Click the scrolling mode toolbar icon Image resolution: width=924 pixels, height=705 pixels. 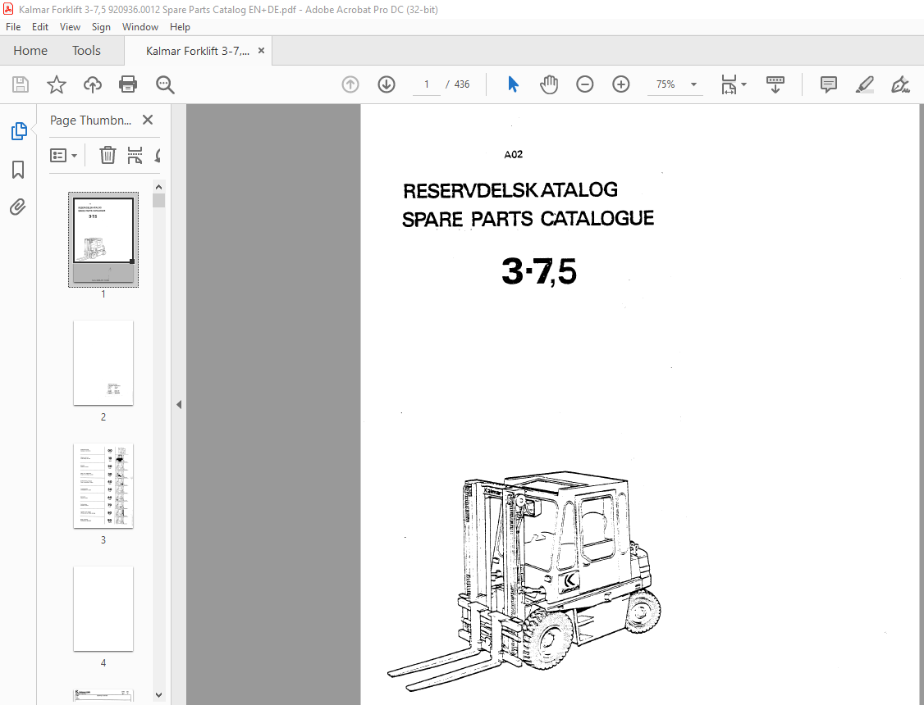tap(775, 84)
